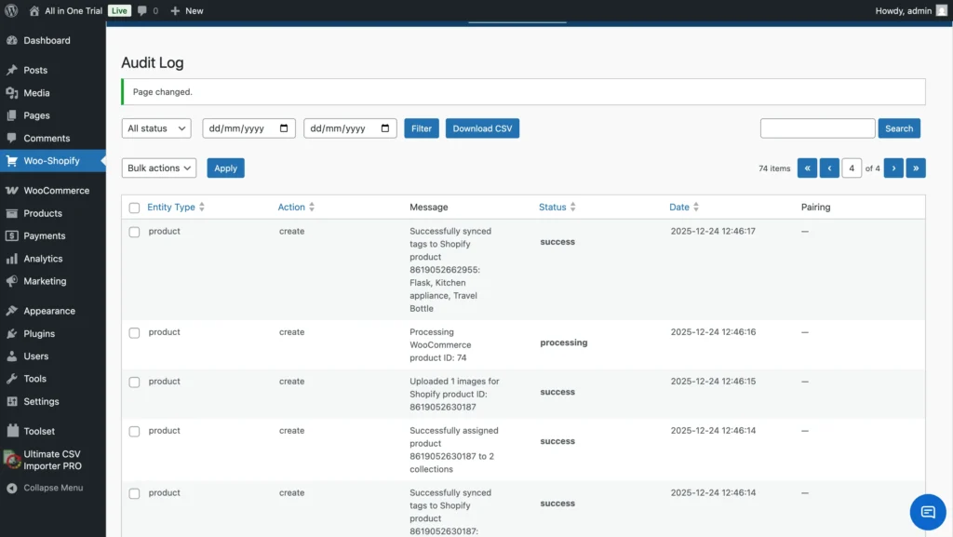Viewport: 953px width, 537px height.
Task: Check the first product log row checkbox
Action: click(x=133, y=232)
